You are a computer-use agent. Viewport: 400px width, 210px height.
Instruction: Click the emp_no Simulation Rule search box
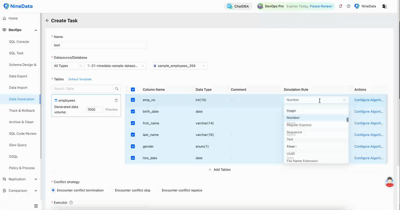tap(316, 100)
